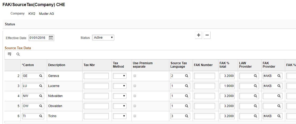The width and height of the screenshot is (296, 124).
Task: Click Tax Nbr field in Nidwalden row
Action: point(96,96)
